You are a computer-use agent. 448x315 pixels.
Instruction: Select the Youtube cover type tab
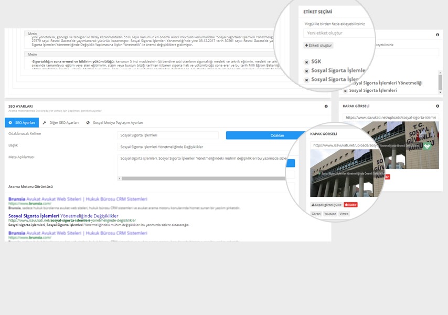(330, 214)
